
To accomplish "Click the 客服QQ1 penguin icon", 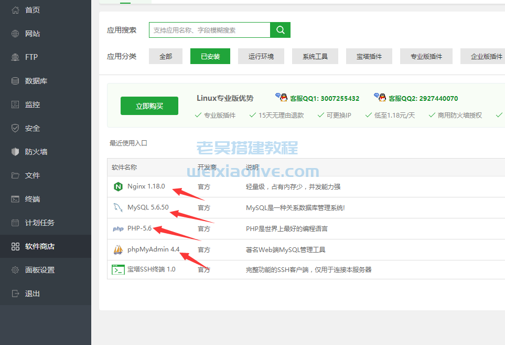I will [282, 98].
